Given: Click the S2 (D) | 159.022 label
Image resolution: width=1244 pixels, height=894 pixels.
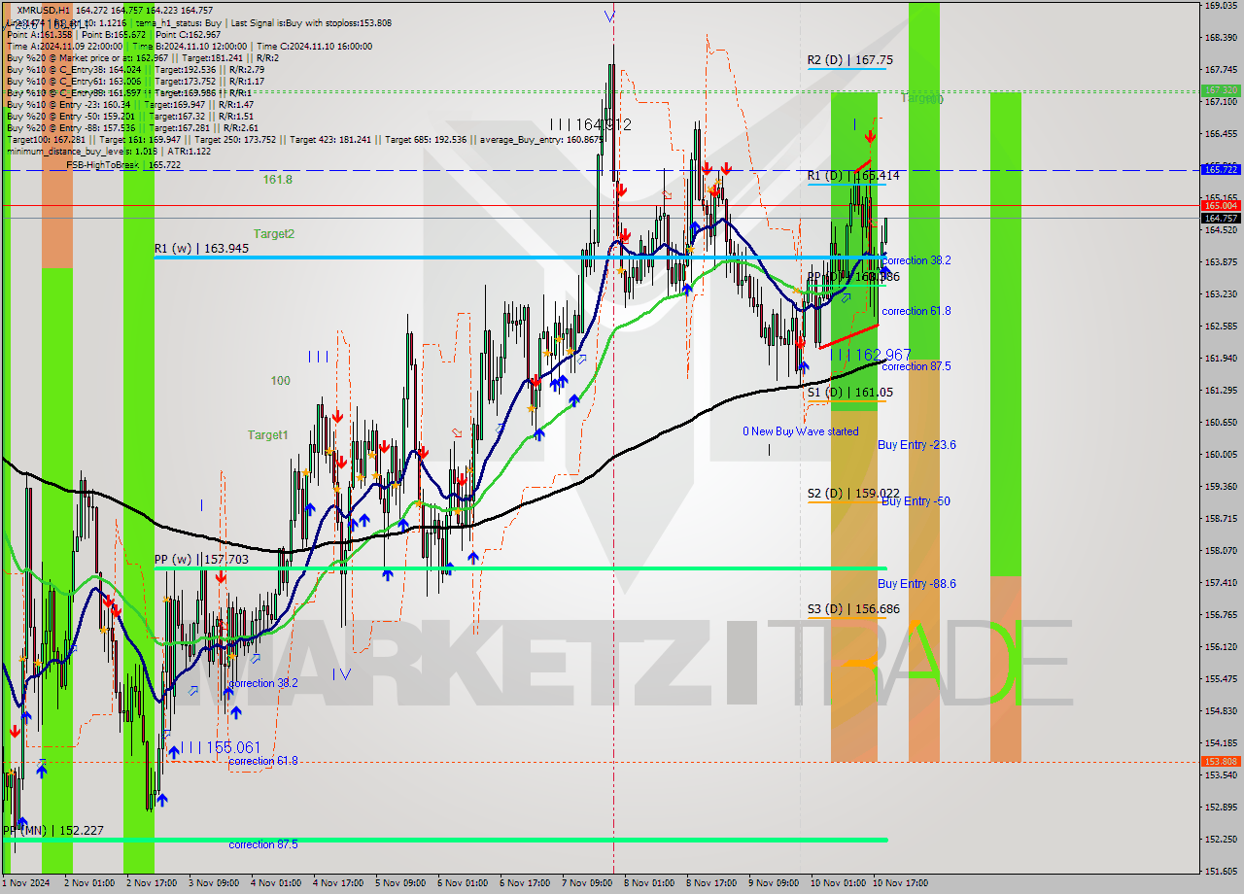Looking at the screenshot, I should pos(852,494).
